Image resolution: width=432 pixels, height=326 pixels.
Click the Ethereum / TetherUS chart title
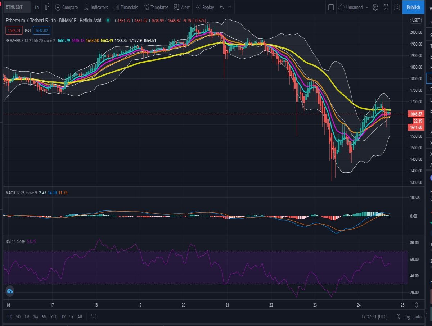pyautogui.click(x=27, y=21)
